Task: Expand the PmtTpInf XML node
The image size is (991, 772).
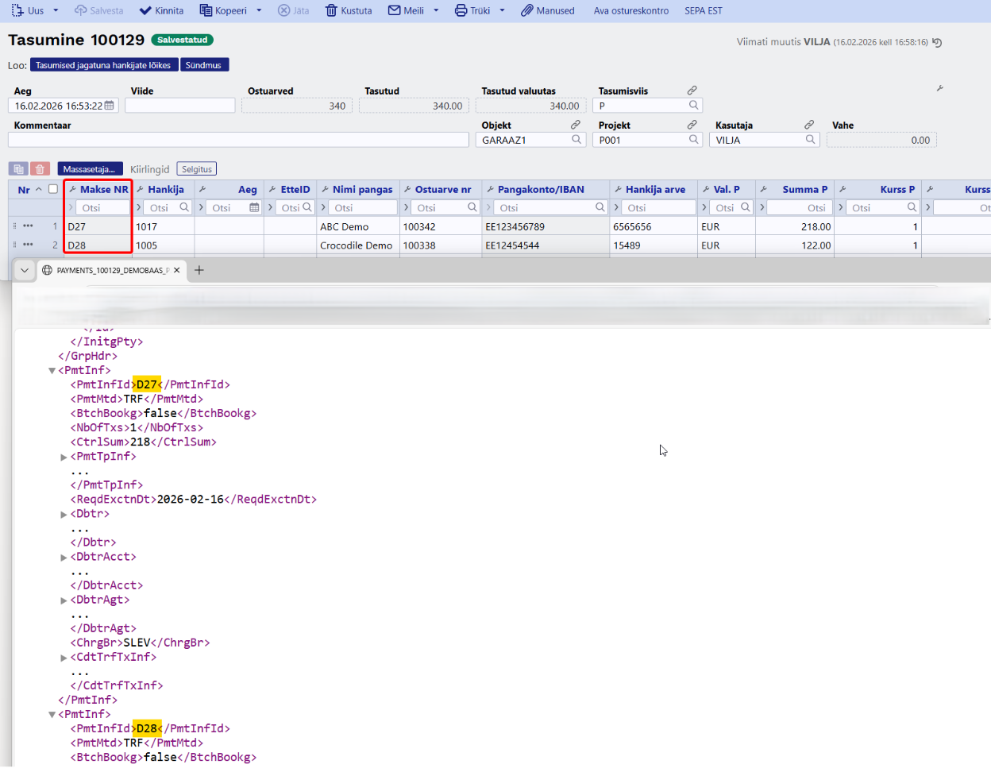Action: [64, 457]
